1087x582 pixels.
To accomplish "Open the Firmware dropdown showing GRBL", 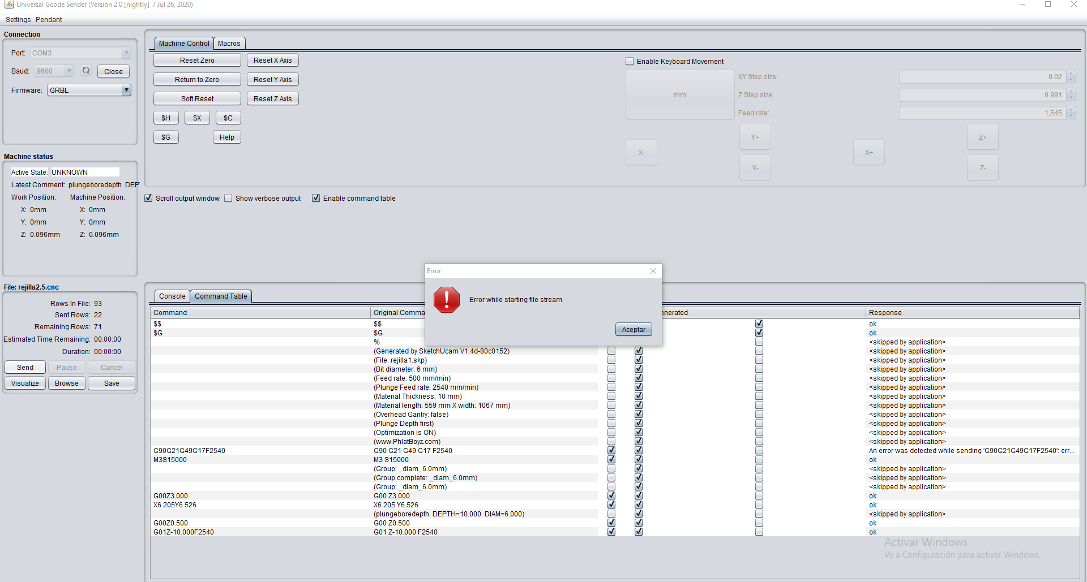I will pos(127,90).
